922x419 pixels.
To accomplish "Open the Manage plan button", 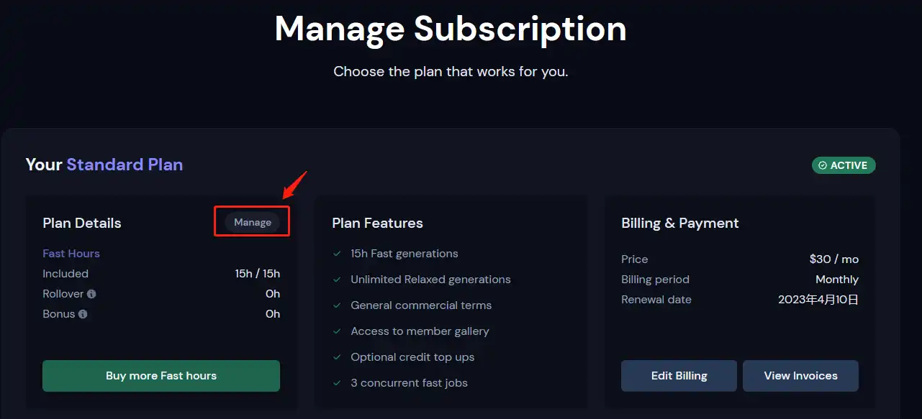I will pos(253,222).
